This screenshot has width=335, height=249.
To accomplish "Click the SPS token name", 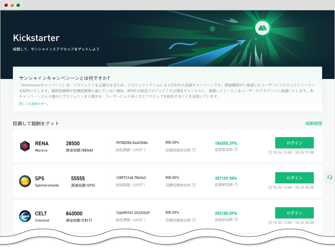I will pyautogui.click(x=40, y=179).
